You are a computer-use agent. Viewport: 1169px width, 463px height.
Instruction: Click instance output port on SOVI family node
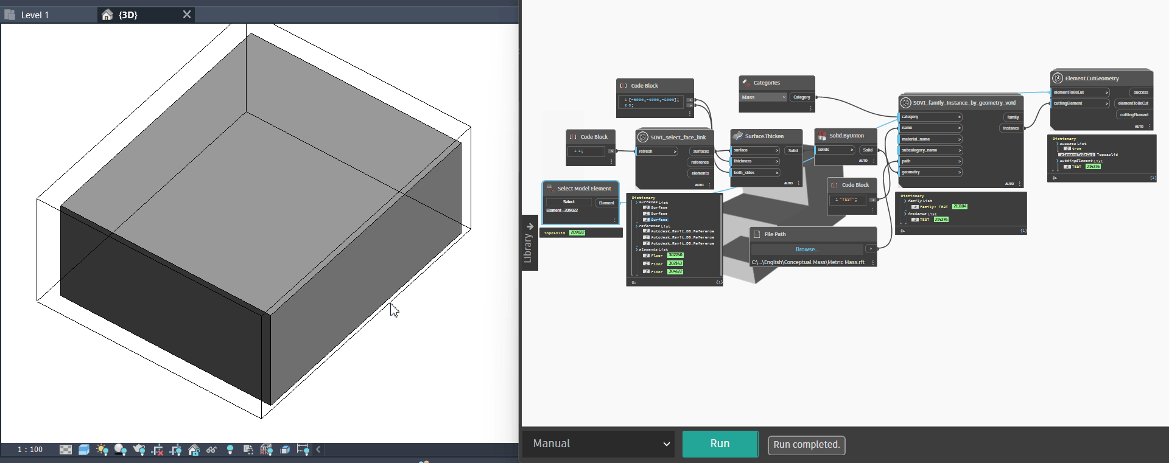(1011, 128)
